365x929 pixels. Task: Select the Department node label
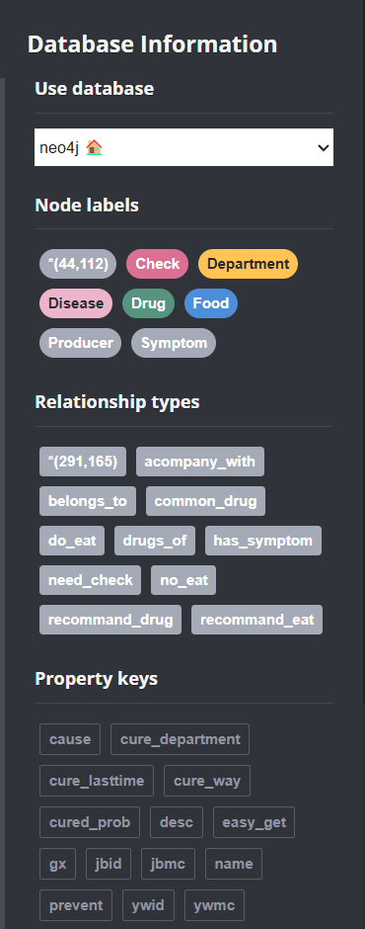click(248, 264)
